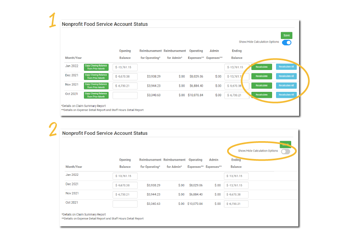358x239 pixels.
Task: Open Staff Hours Detail Report link in panel 2
Action: point(127,218)
